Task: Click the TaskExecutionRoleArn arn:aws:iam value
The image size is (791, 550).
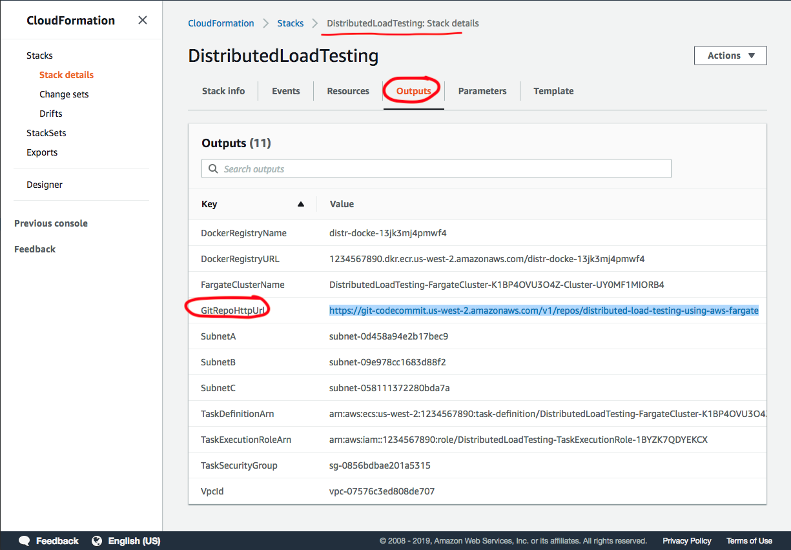Action: [x=519, y=440]
